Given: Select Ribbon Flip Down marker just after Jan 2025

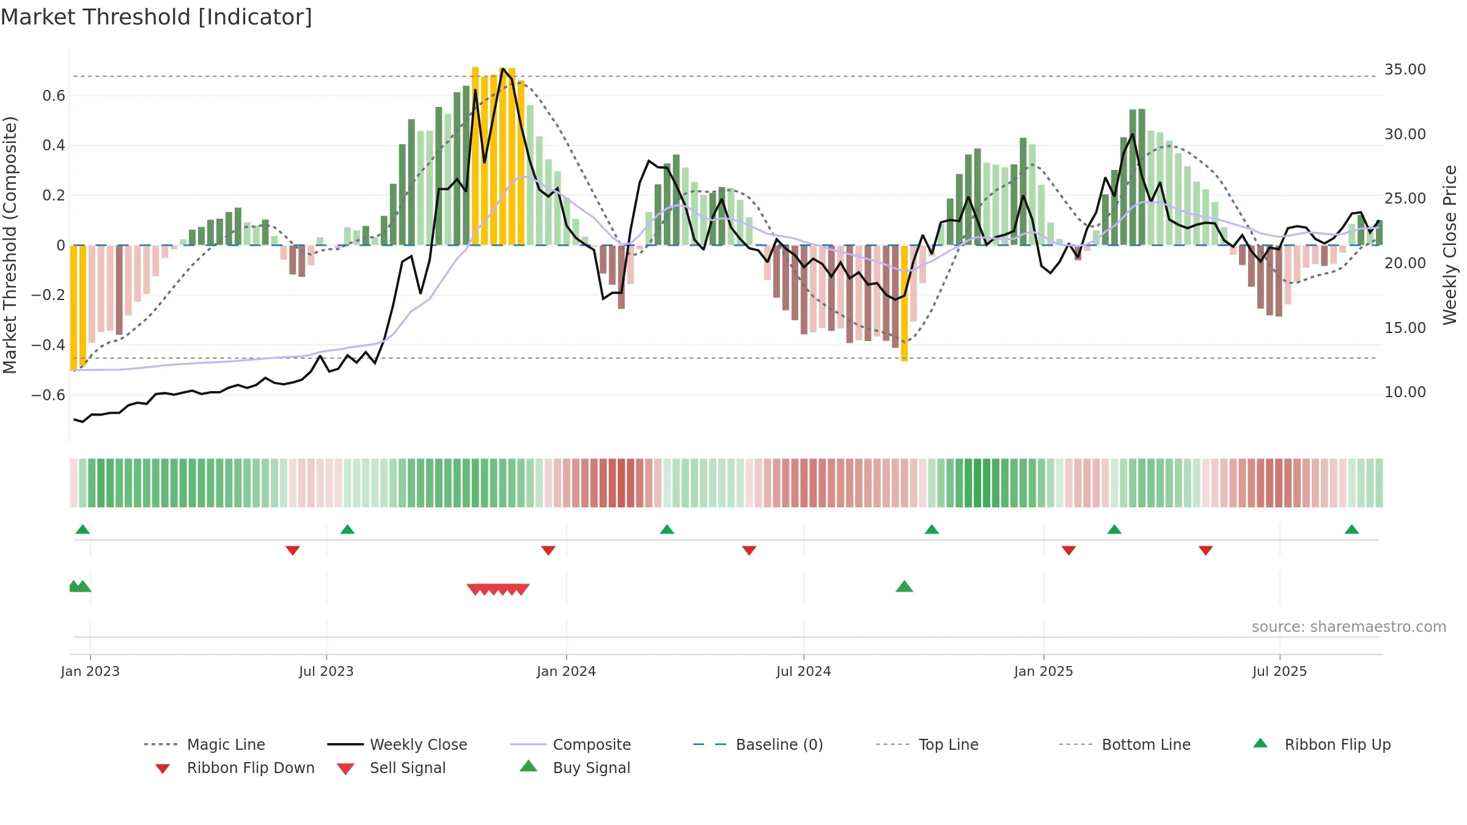Looking at the screenshot, I should [x=1068, y=551].
